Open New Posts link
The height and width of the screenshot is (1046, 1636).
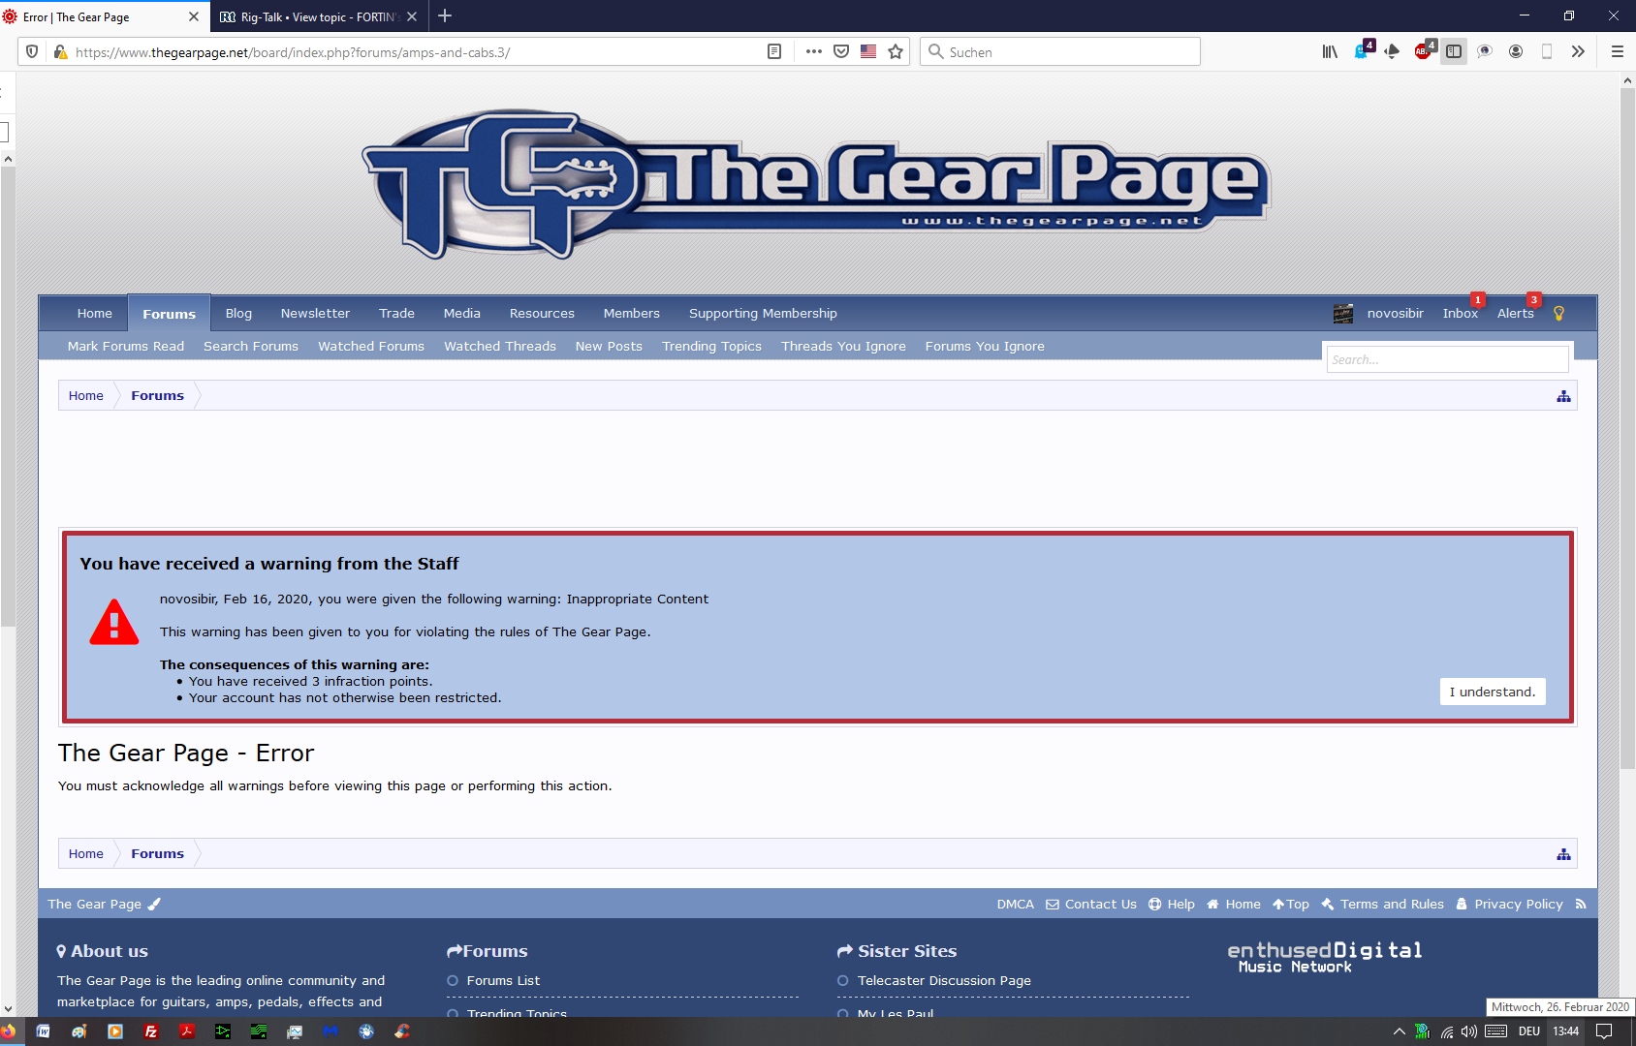[609, 346]
